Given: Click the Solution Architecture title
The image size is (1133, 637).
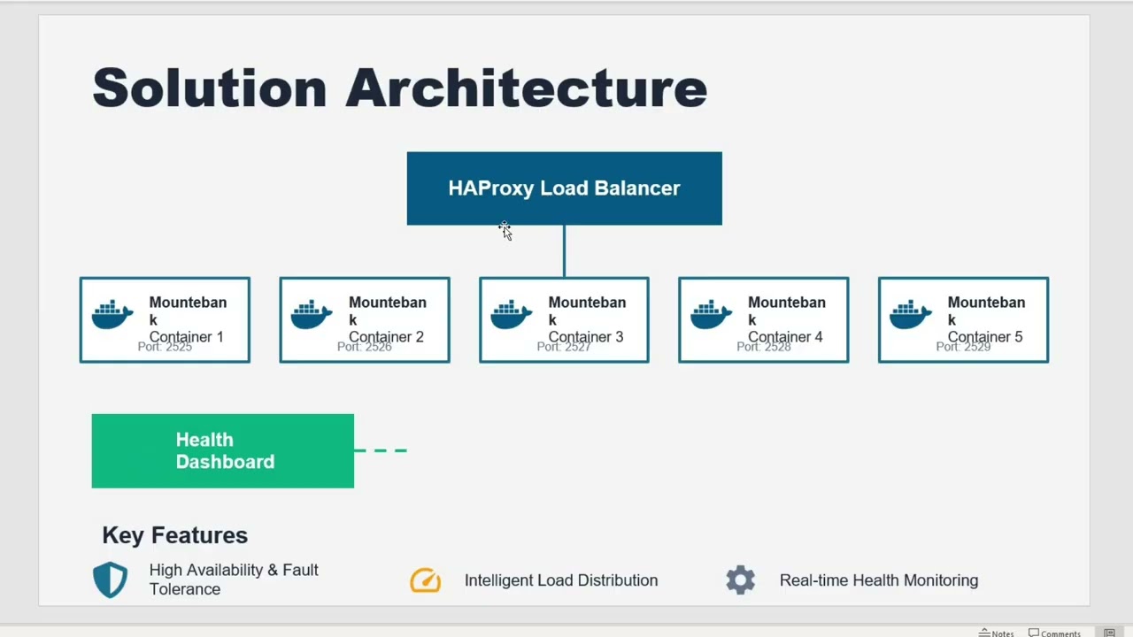Looking at the screenshot, I should pos(399,88).
